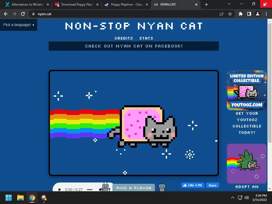Screen dimensions: 272x204
Task: Switch to the Steam Poppy Playtime tab
Action: coord(126,5)
